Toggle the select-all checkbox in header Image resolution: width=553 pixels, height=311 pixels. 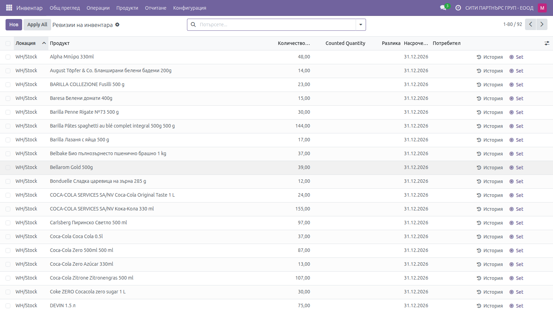[x=8, y=44]
